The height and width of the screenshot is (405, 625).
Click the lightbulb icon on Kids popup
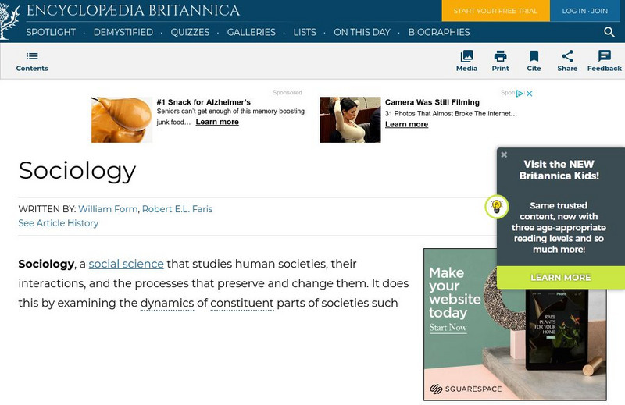click(x=497, y=207)
